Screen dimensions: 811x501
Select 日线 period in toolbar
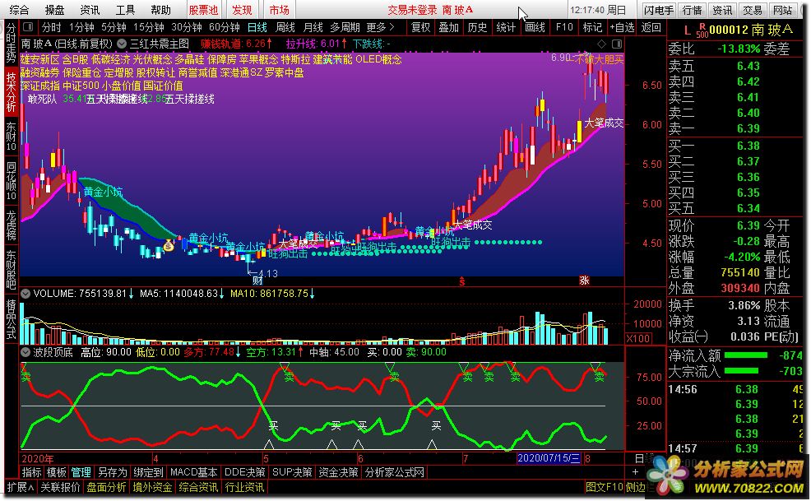click(x=257, y=27)
